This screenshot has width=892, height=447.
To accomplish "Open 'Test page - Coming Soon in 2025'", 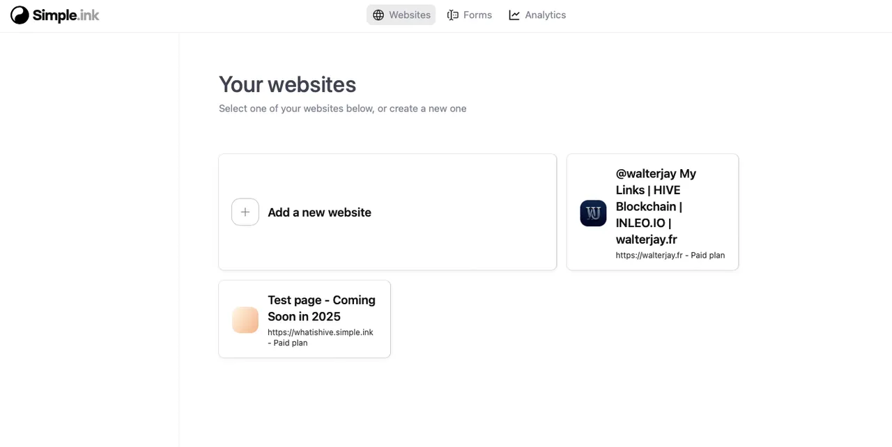I will (321, 308).
